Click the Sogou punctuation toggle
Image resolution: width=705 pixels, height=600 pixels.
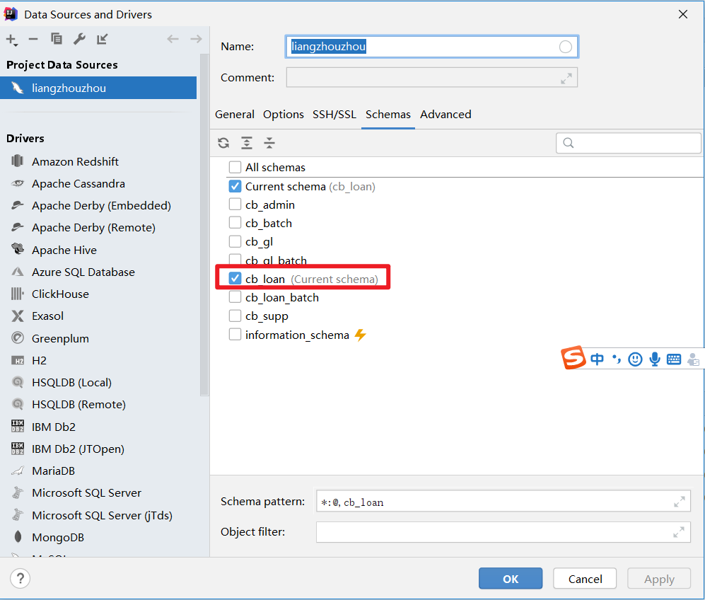point(617,359)
